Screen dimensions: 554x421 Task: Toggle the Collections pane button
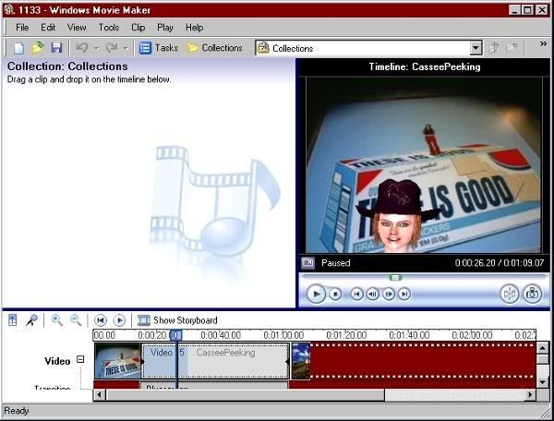pos(215,48)
